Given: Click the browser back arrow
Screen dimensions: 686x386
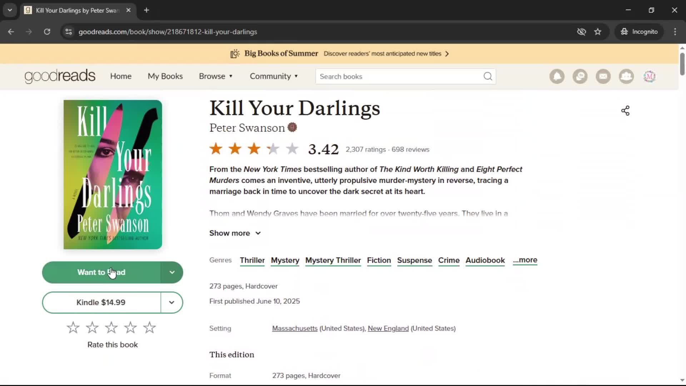Looking at the screenshot, I should [11, 32].
